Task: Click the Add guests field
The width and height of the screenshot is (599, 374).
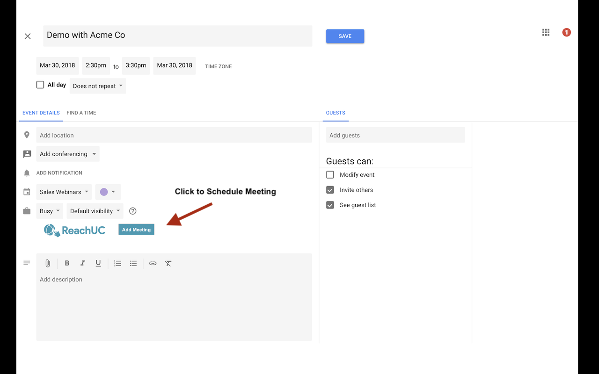Action: pos(395,135)
